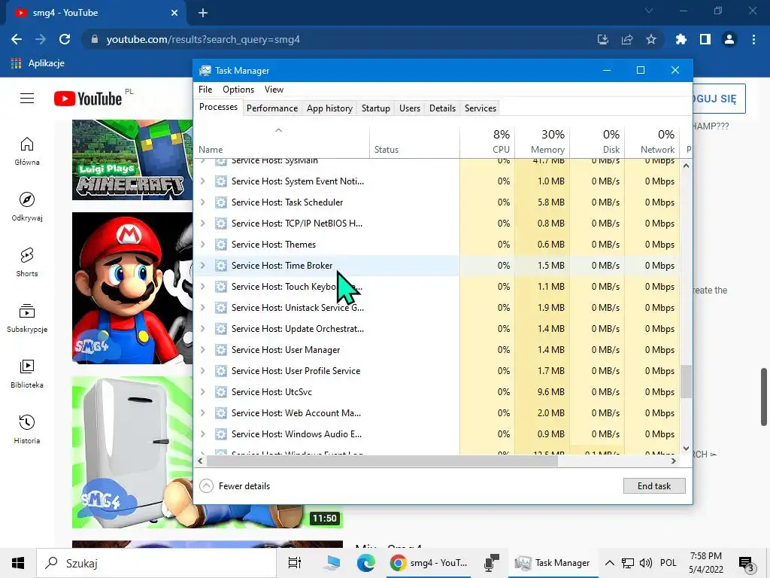770x578 pixels.
Task: Click the YouTube logo
Action: [x=88, y=99]
